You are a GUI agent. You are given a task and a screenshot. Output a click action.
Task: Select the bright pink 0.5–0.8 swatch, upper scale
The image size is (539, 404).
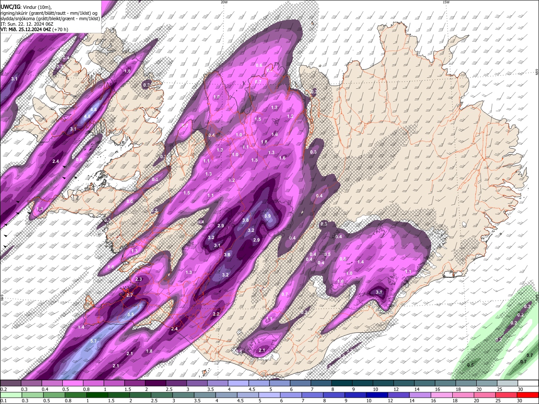(72, 383)
